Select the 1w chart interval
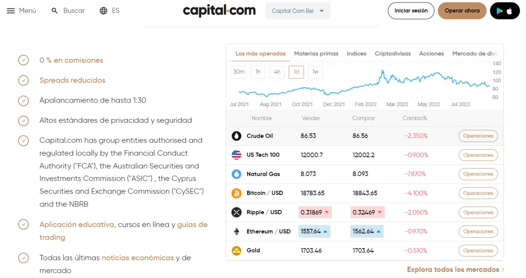The height and width of the screenshot is (278, 526). pyautogui.click(x=315, y=72)
